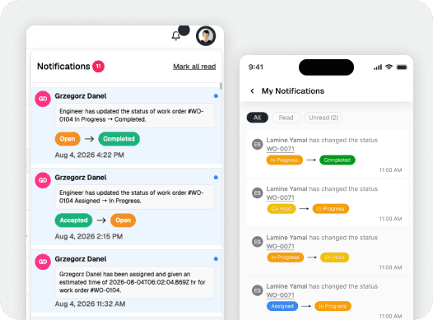
Task: Open WO-0071 link in In Progress to Completed card
Action: coord(280,149)
